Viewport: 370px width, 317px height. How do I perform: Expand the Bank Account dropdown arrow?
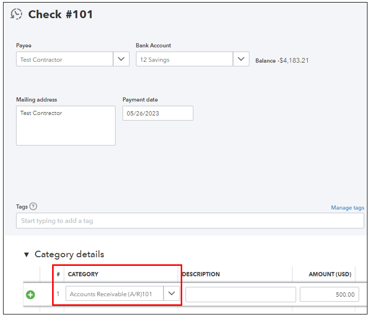241,59
